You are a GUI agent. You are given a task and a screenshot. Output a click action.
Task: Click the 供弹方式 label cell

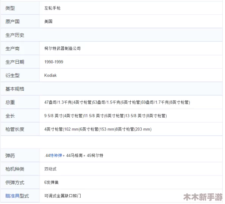[x=20, y=182]
